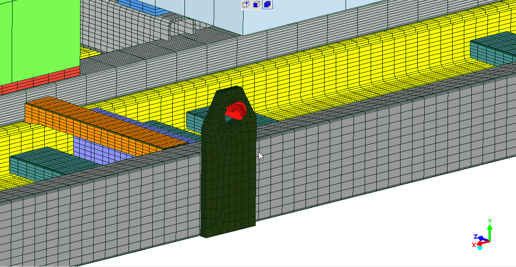Select the vertex selection filter cube icon
This screenshot has height=267, width=516.
(x=246, y=4)
